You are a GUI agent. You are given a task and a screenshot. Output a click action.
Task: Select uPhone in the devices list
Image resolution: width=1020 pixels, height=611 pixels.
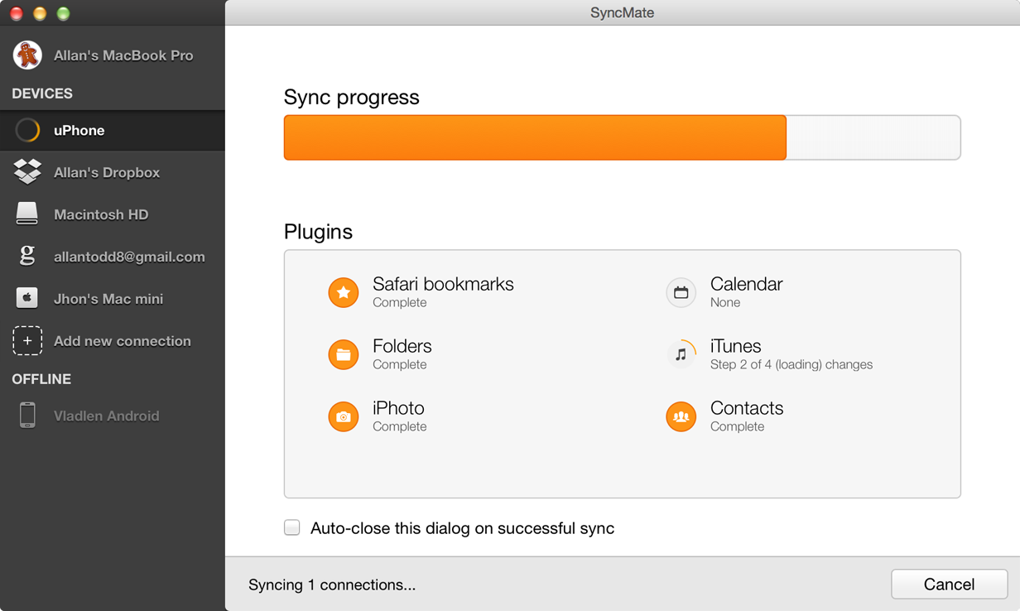(79, 131)
